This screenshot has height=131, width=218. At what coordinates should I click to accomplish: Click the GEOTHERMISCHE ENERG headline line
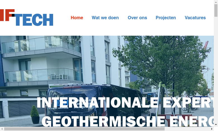point(128,122)
